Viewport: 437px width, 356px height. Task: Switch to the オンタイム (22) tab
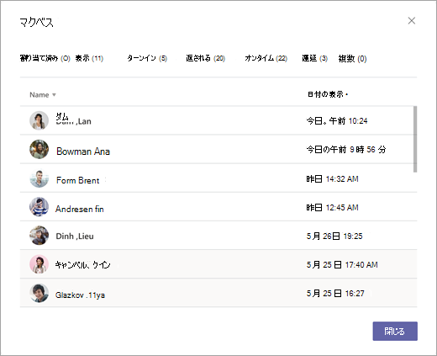266,58
